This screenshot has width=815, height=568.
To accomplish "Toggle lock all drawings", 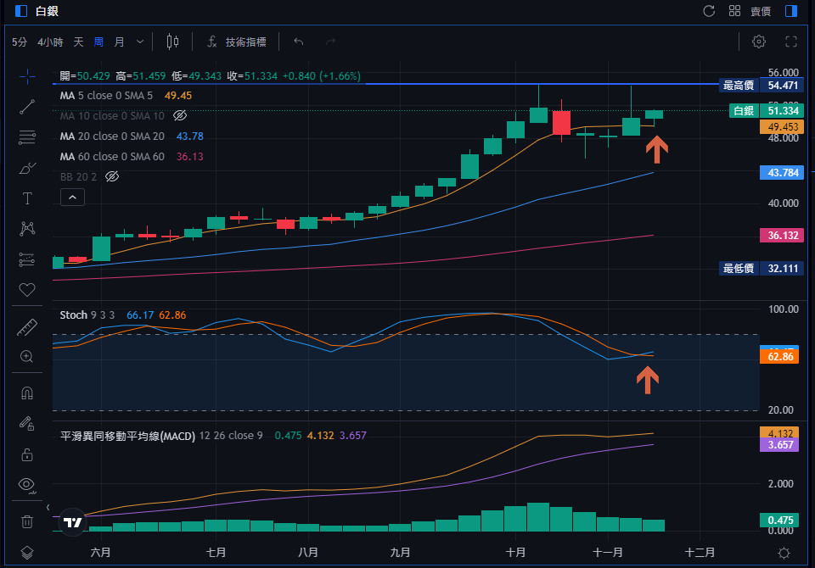I will [27, 454].
